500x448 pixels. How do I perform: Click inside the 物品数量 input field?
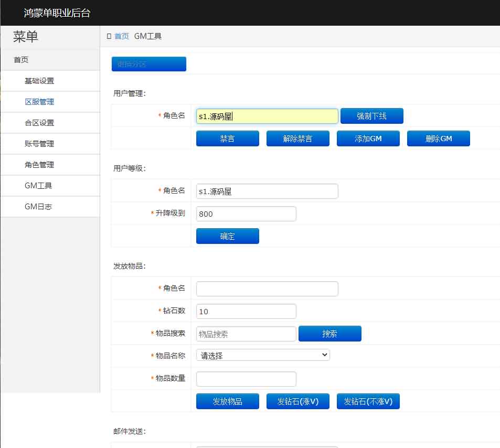[246, 378]
